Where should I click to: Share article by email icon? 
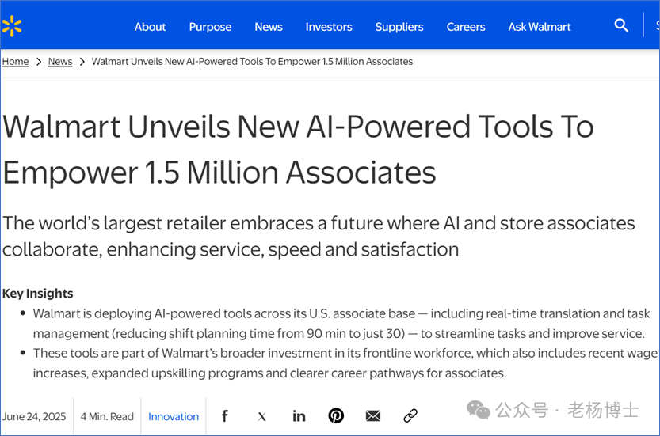point(373,416)
